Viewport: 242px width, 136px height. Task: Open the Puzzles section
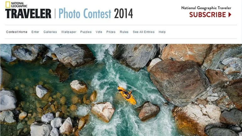click(x=86, y=32)
